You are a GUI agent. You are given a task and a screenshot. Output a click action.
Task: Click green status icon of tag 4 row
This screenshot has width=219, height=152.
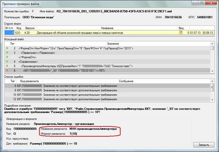tap(7, 61)
